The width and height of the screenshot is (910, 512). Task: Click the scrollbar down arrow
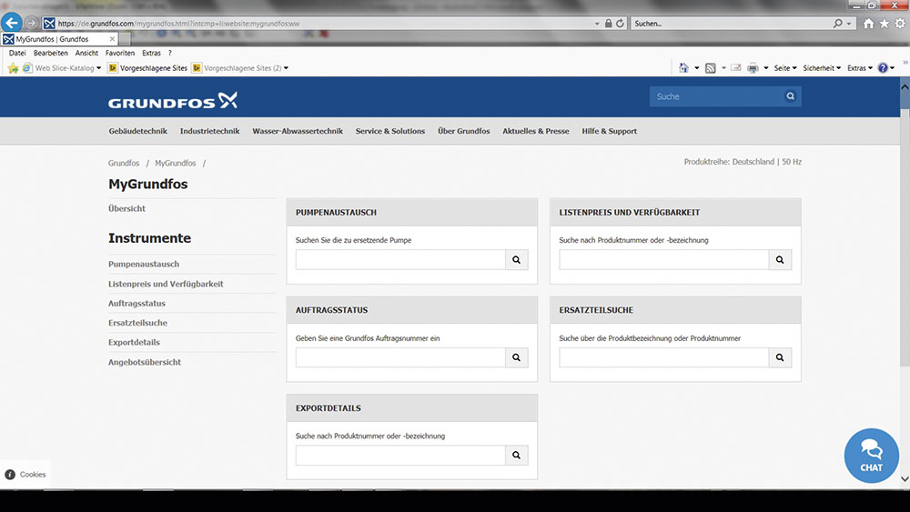(x=905, y=479)
